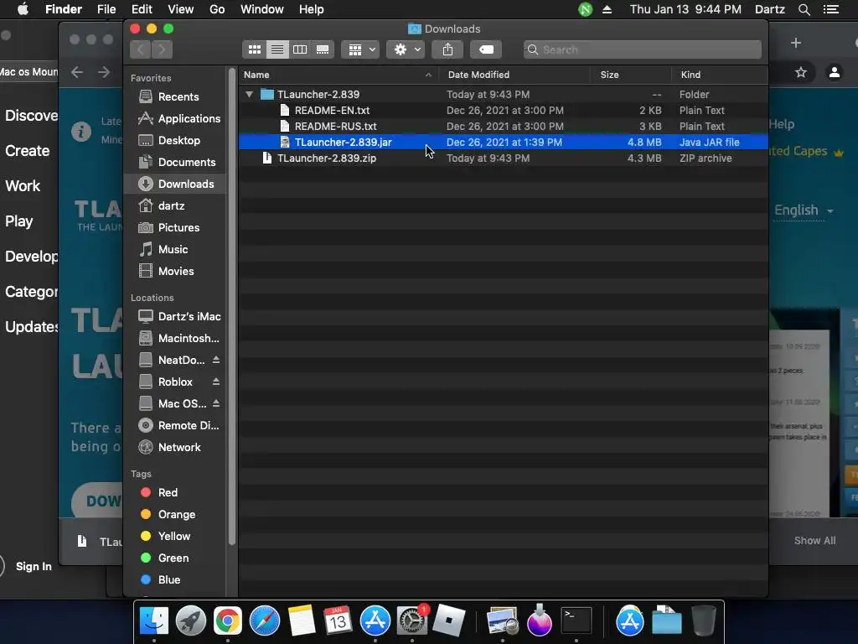This screenshot has height=644, width=858.
Task: Open the Apple menu
Action: coord(23,9)
